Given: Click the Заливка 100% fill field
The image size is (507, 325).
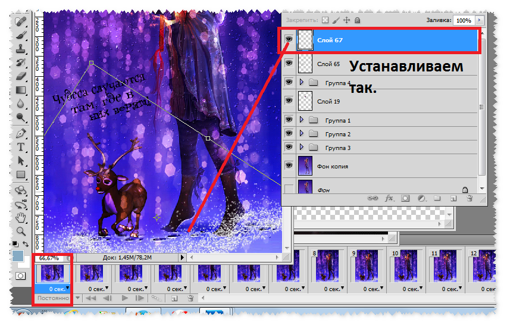Looking at the screenshot, I should pos(464,20).
